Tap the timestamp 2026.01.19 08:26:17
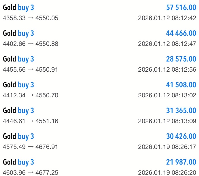199x176 pixels. (167, 147)
